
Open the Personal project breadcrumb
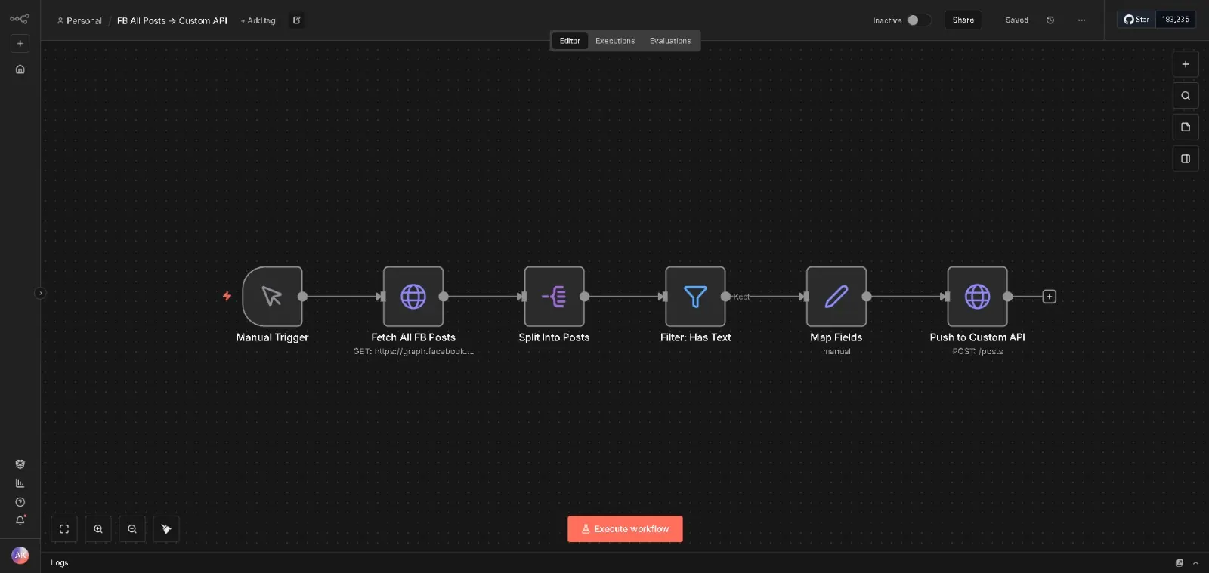click(79, 21)
